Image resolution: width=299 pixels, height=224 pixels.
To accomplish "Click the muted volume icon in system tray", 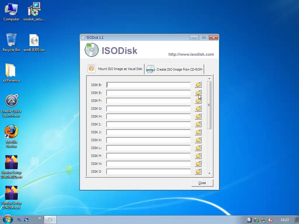I will [270, 220].
